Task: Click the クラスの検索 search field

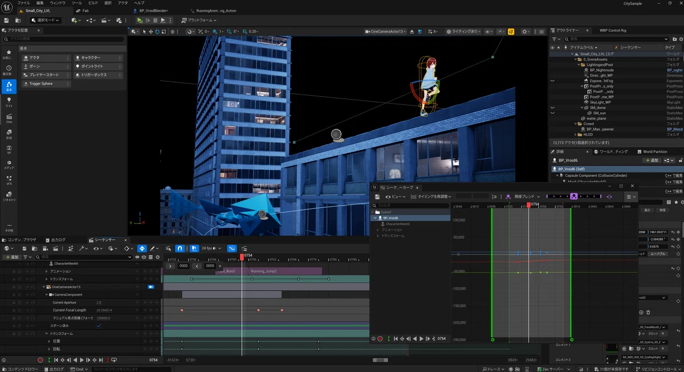Action: click(63, 39)
